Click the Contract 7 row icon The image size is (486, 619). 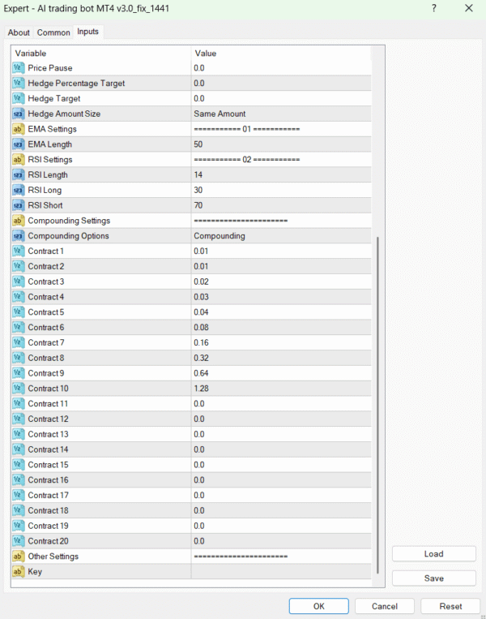[18, 342]
